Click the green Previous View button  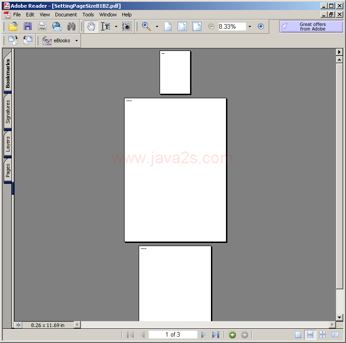coord(232,335)
